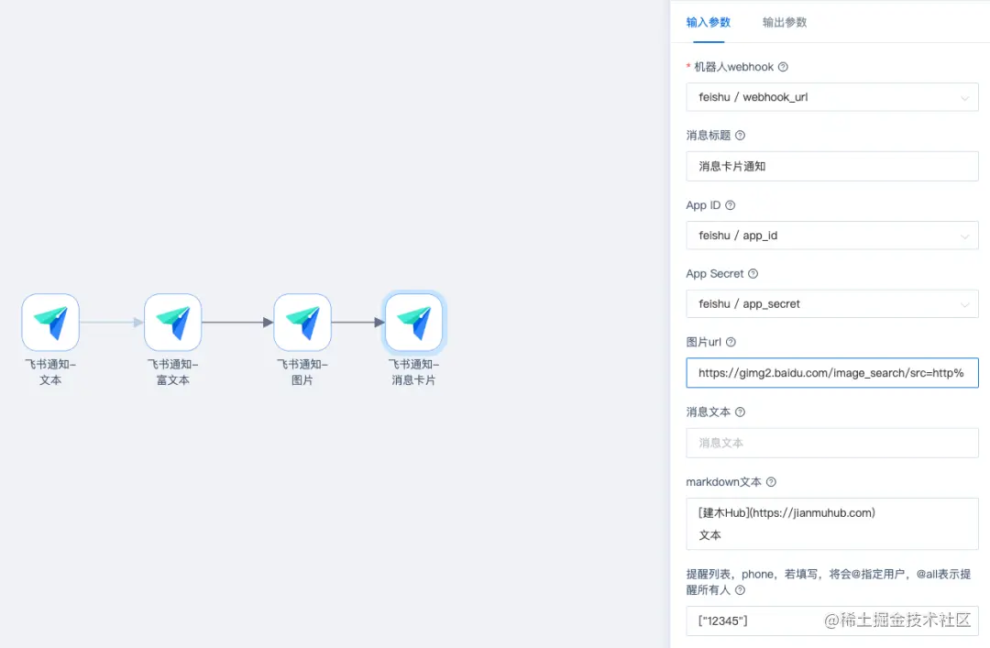990x648 pixels.
Task: Show help icon next to markdown文本
Action: click(771, 482)
